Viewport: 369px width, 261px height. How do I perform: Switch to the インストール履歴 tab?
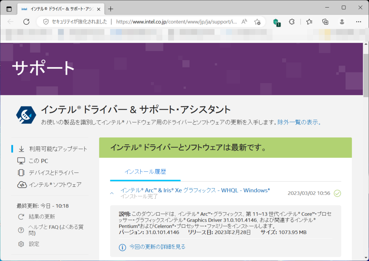[145, 172]
